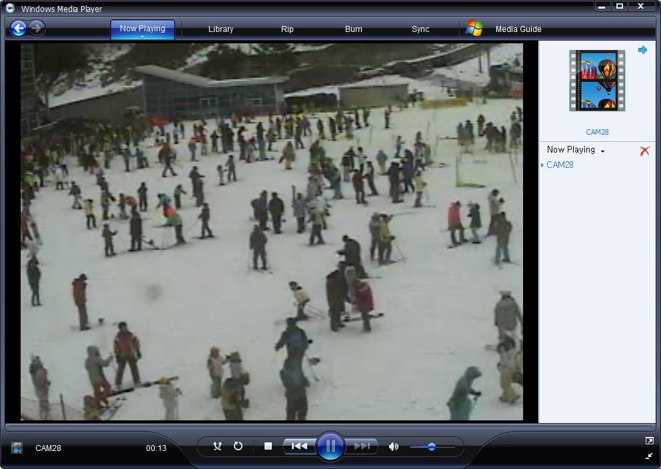Open the Sync tab
Screen dimensions: 661x469
[x=420, y=29]
